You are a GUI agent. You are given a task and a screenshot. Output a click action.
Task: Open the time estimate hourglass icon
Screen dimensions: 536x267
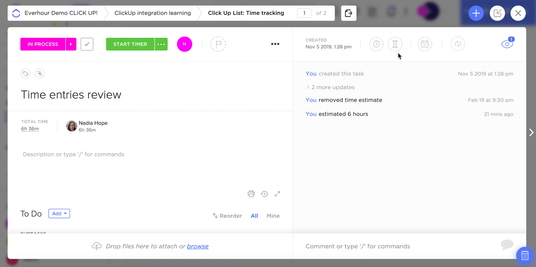[x=395, y=44]
